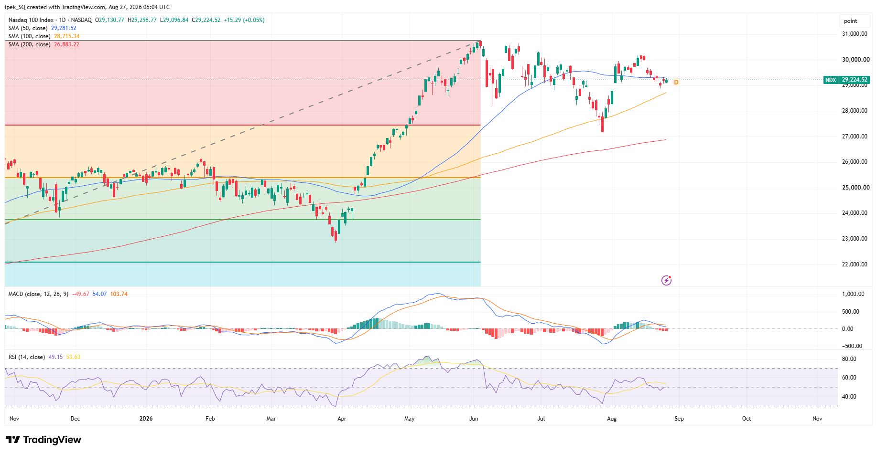The image size is (877, 454).
Task: Click the MACD signal value "103.74"
Action: point(119,294)
